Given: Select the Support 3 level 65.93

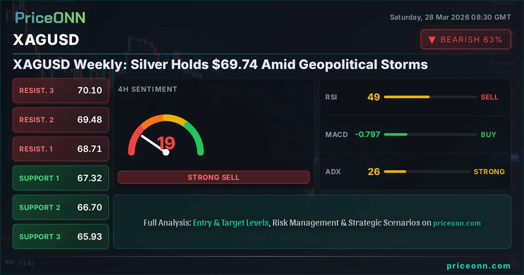Looking at the screenshot, I should click(61, 237).
